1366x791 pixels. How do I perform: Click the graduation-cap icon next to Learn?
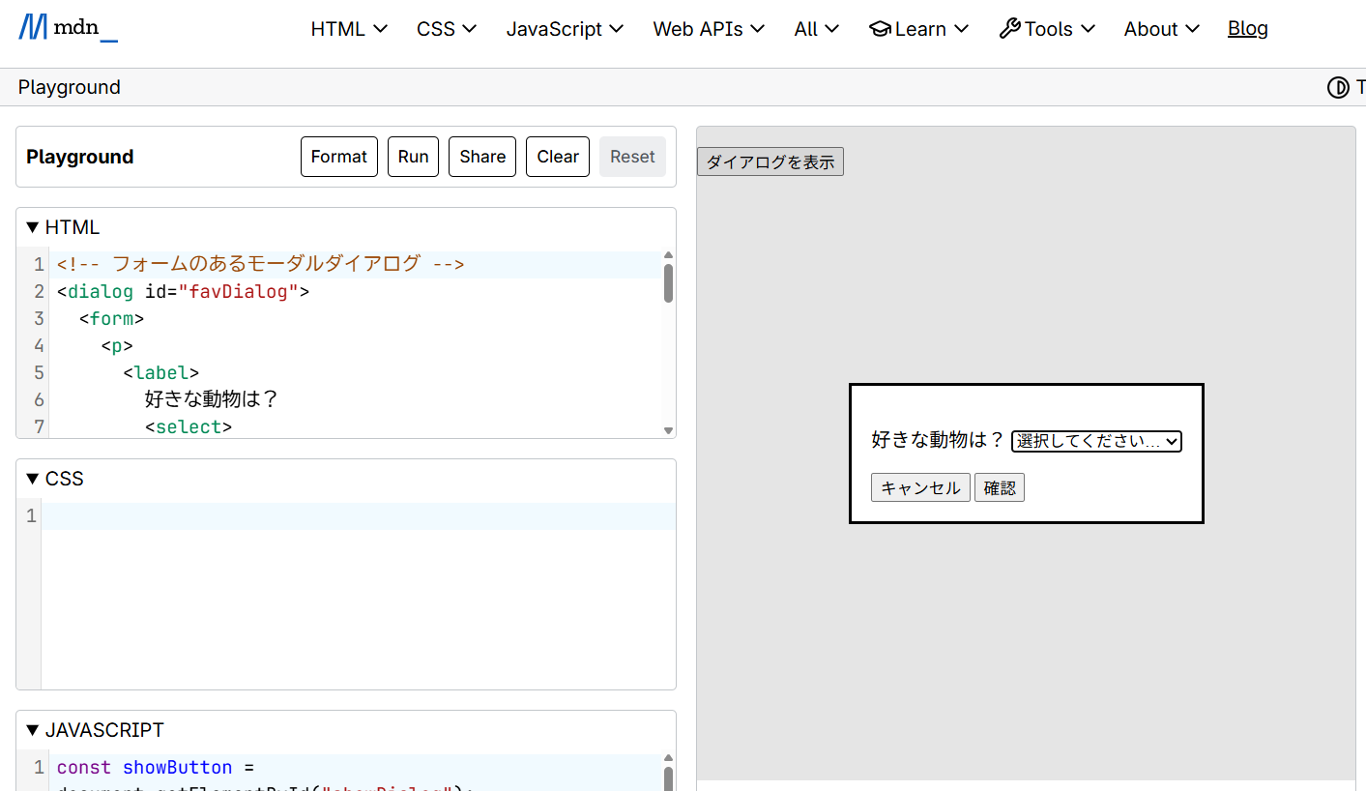pos(881,28)
